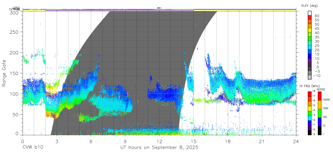
Task: Click the Range Gate tick label '200'
Action: point(14,52)
